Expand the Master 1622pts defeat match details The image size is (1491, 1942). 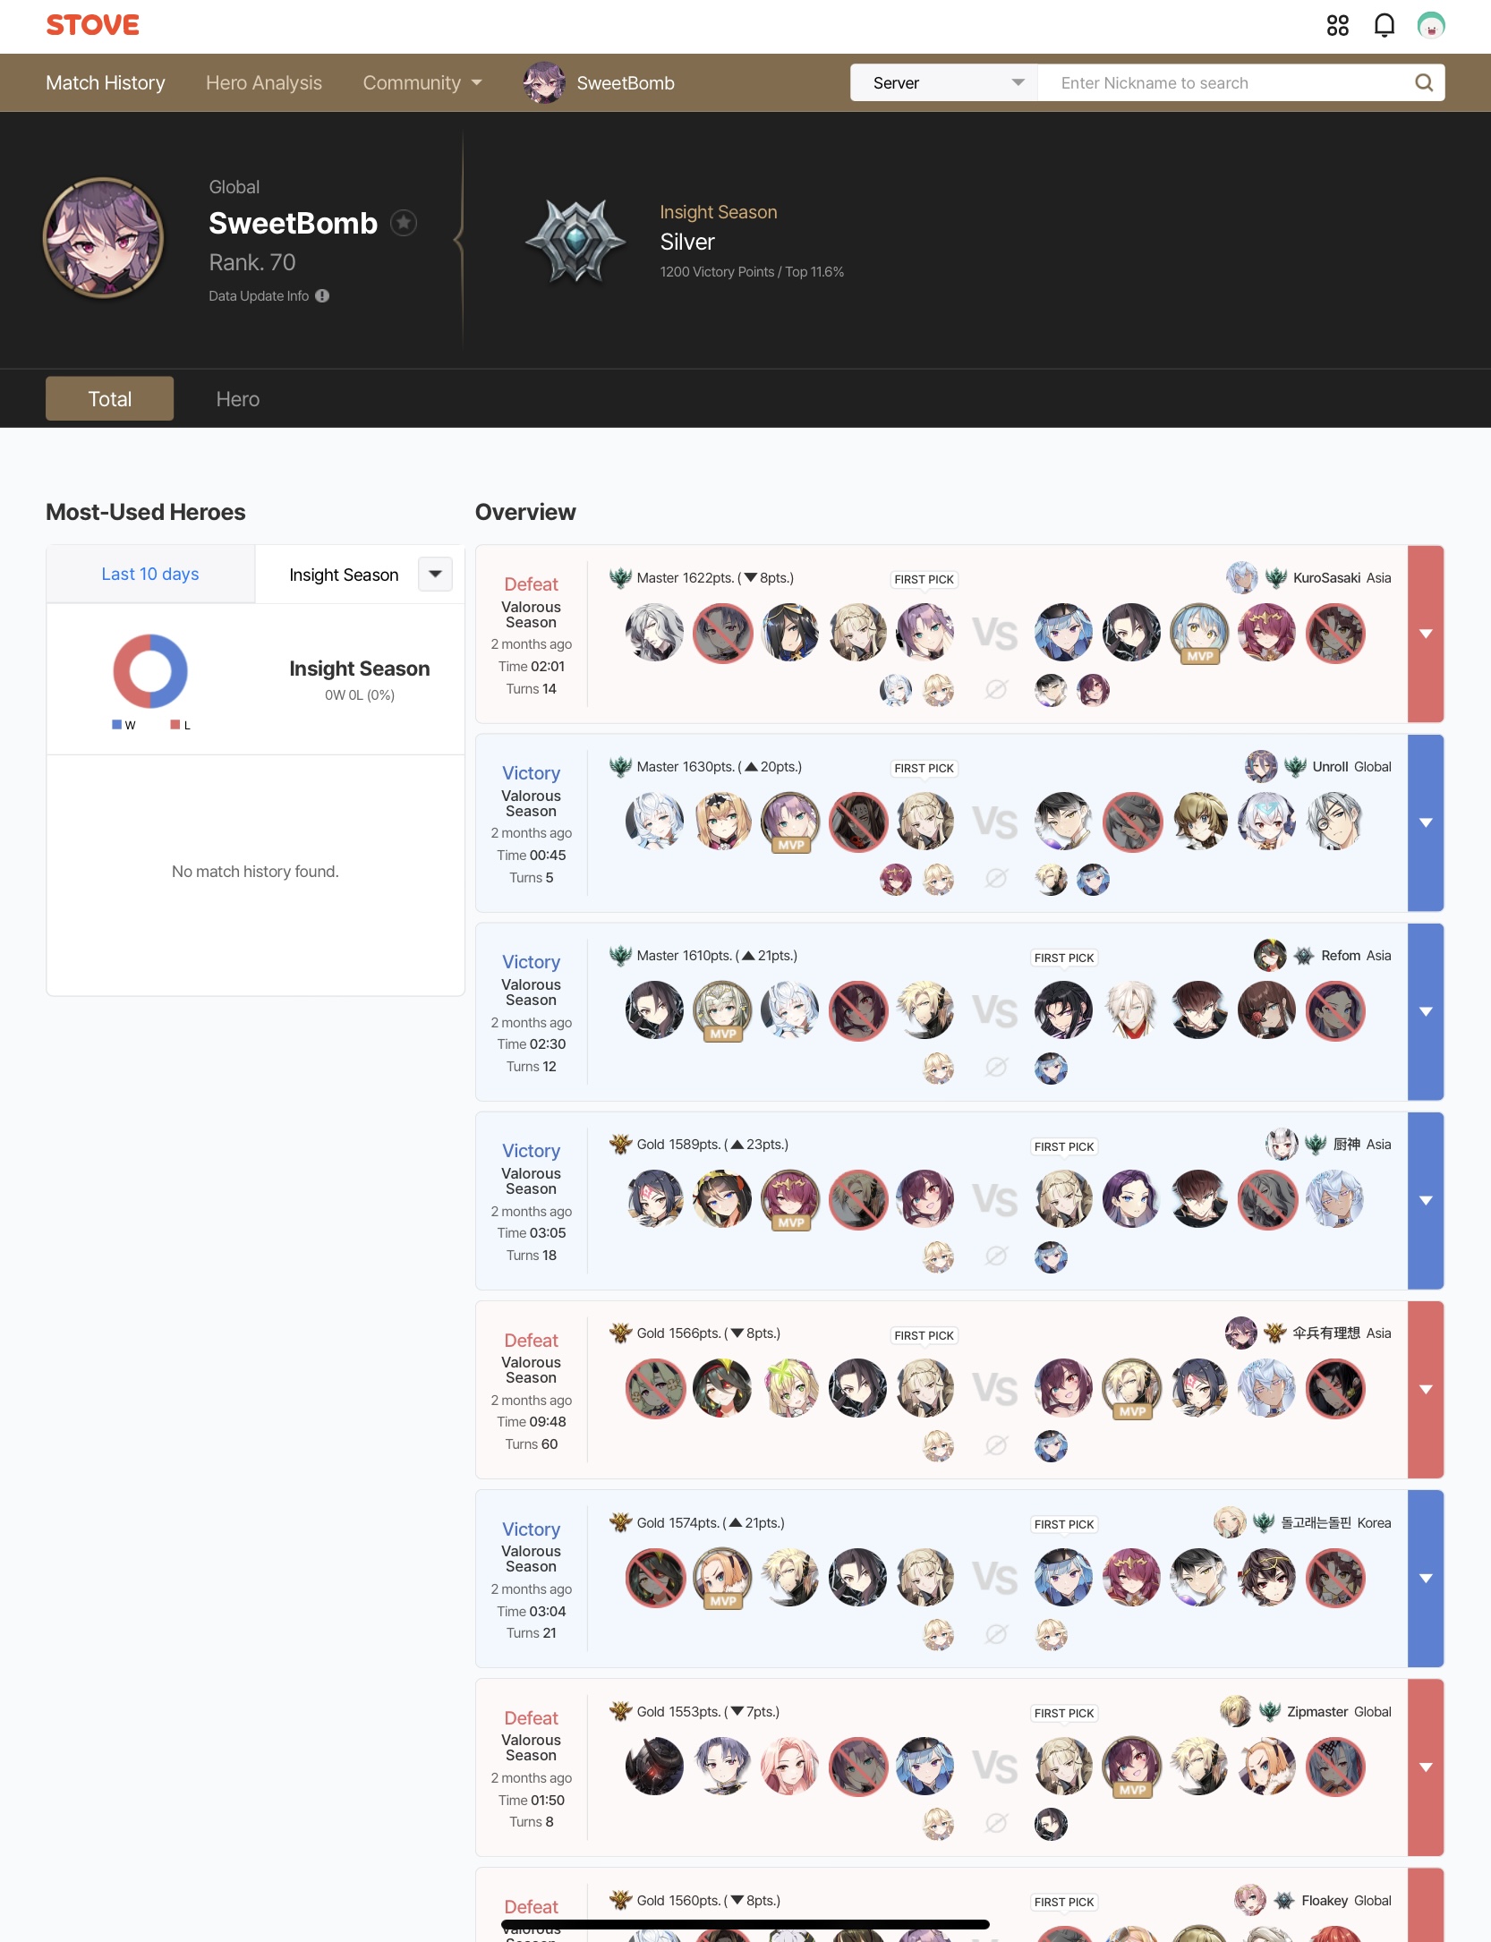click(1426, 634)
